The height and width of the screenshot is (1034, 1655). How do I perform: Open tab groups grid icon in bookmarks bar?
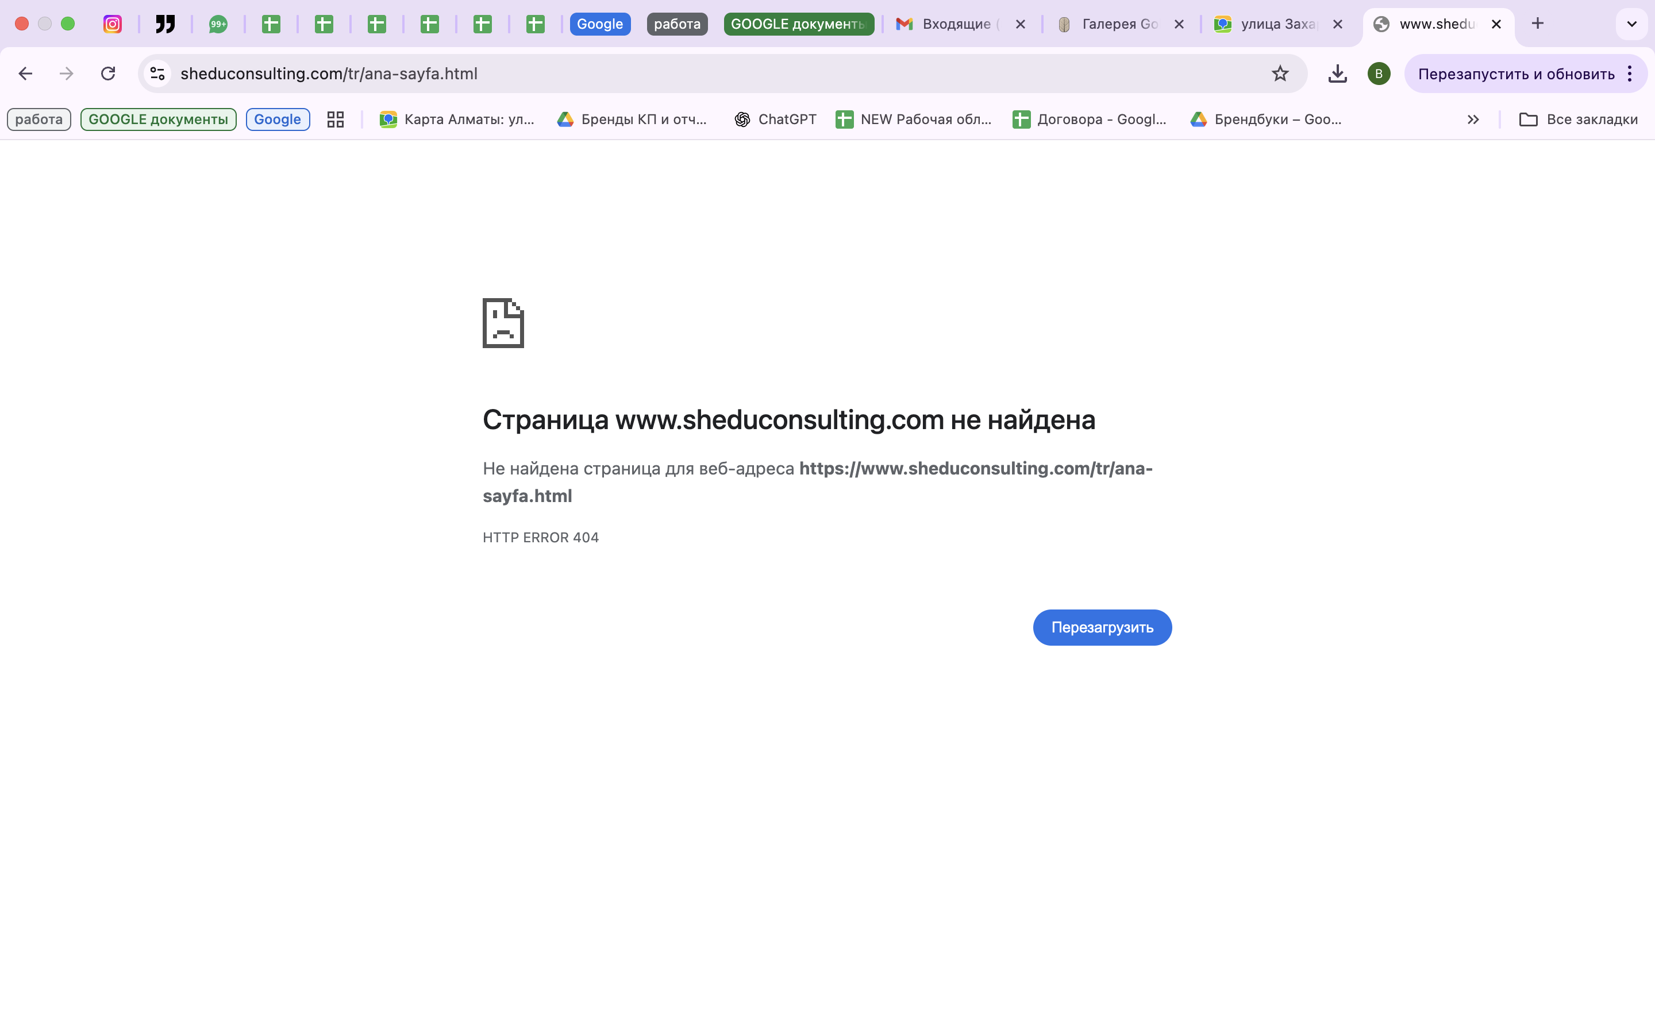[x=335, y=119]
